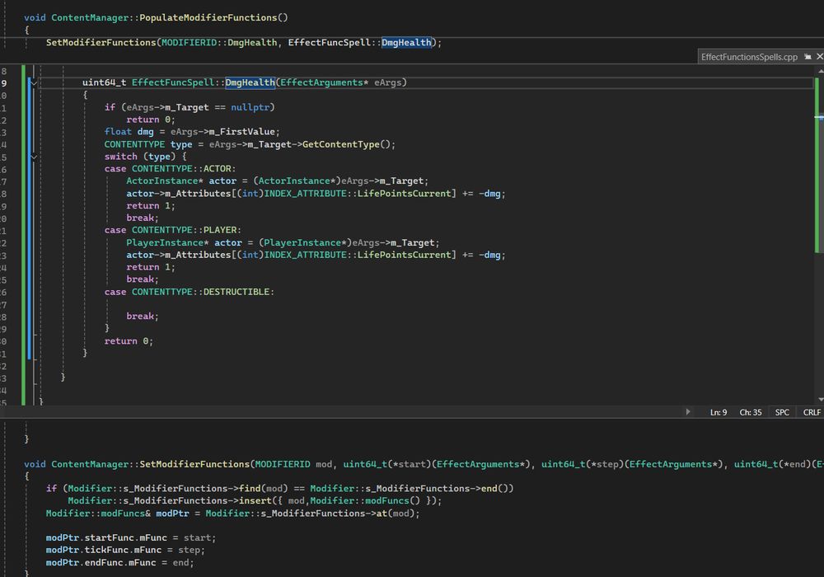Click case CONTENTTYPE::DESTRUCTIBLE label
Viewport: 824px width, 577px height.
click(190, 292)
